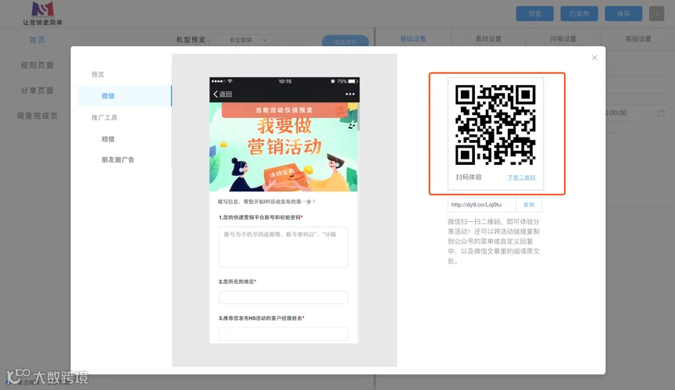Screen dimensions: 675x390
Task: Switch to the 高级设置 tab
Action: click(x=638, y=39)
